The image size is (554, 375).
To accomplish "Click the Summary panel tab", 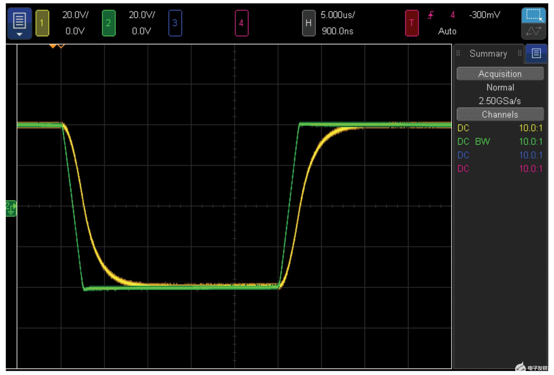I will (488, 53).
